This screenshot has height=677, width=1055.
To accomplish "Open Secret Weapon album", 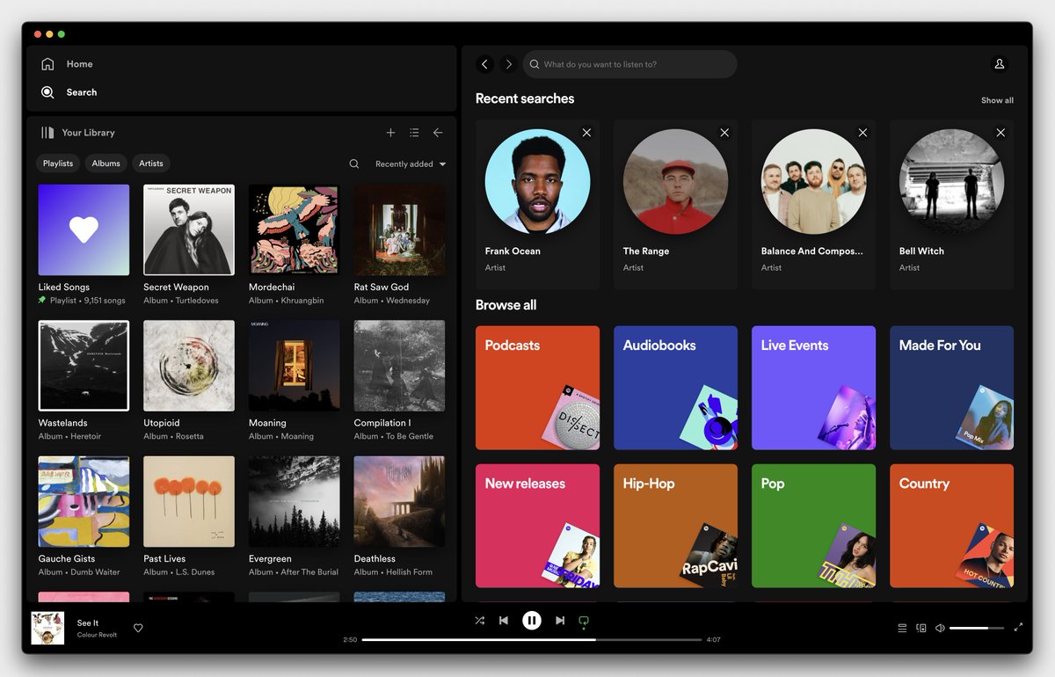I will pos(189,230).
